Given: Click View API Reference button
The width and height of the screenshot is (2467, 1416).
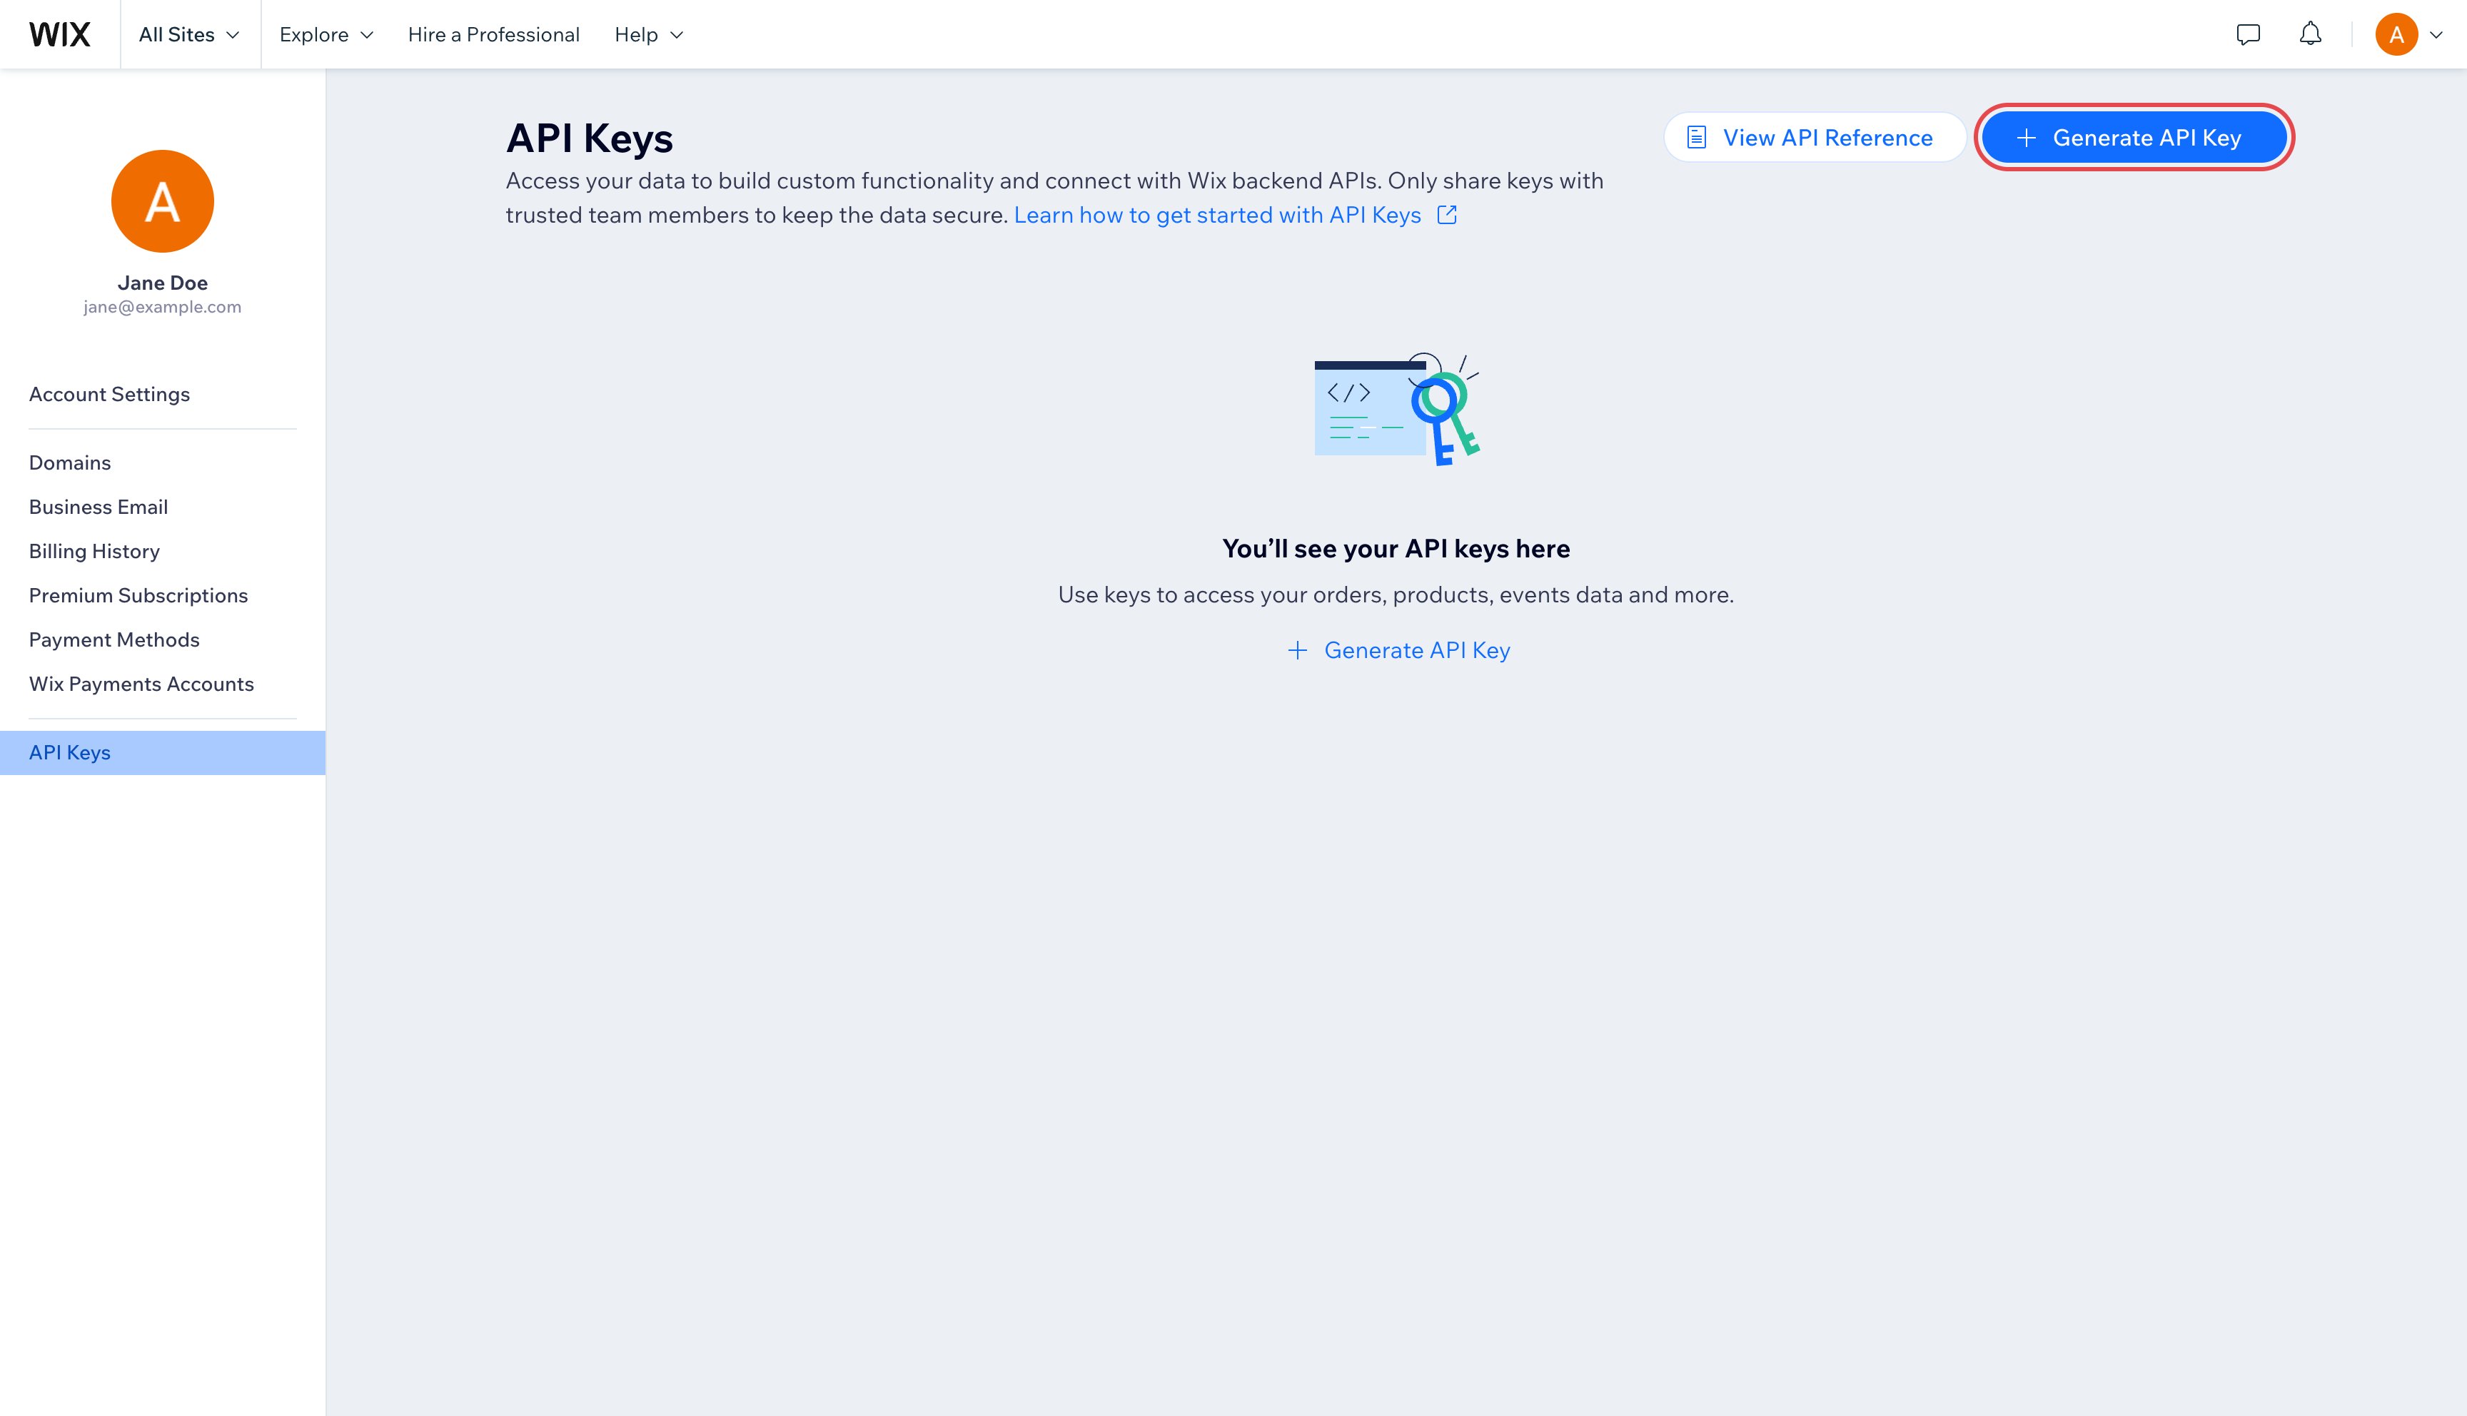Looking at the screenshot, I should pyautogui.click(x=1814, y=137).
